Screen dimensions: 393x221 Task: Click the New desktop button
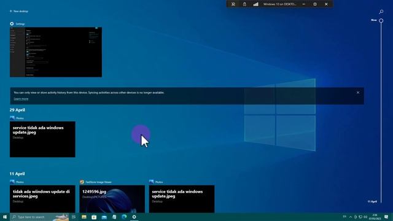coord(19,11)
